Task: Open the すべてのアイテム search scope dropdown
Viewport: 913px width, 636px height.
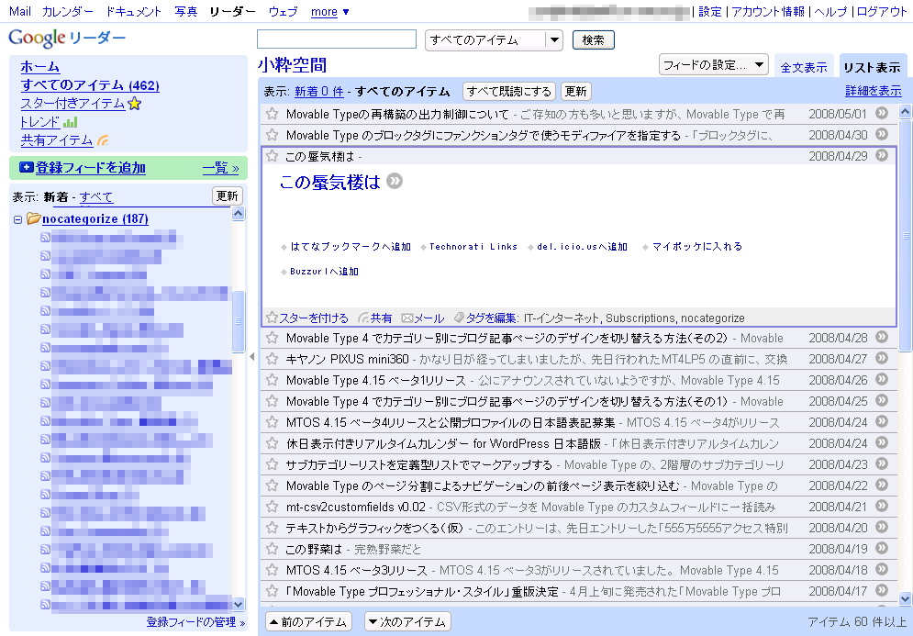Action: (x=495, y=40)
